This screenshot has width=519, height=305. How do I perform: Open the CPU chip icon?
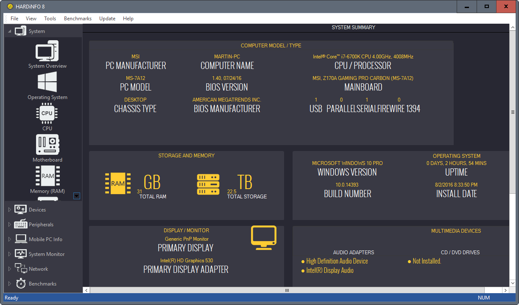pyautogui.click(x=47, y=113)
